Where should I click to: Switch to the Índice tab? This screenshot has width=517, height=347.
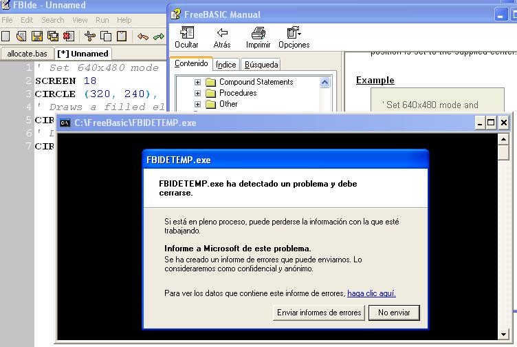(226, 65)
